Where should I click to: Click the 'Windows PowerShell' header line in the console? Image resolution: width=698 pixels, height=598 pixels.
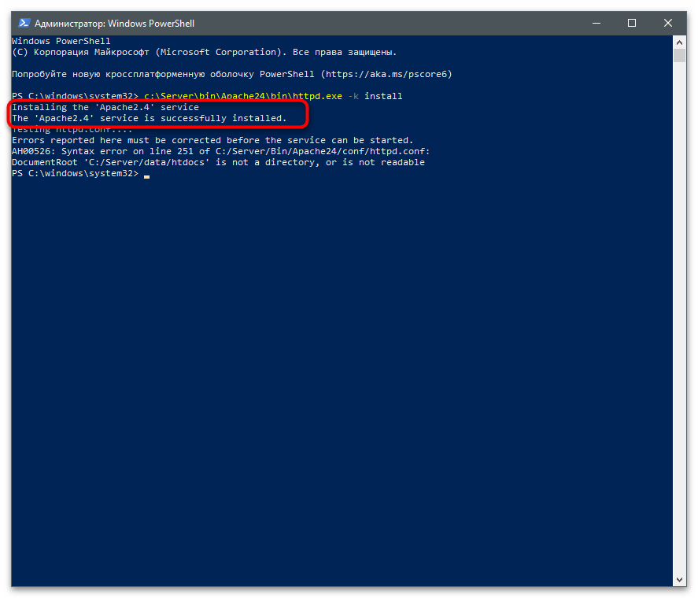(61, 41)
